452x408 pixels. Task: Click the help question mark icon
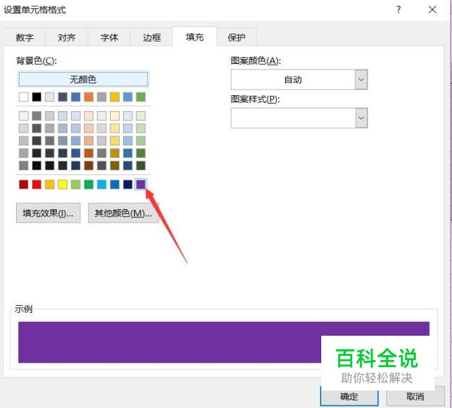(x=398, y=10)
